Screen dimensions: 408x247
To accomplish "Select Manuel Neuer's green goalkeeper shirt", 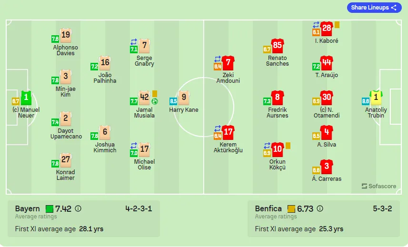I will (26, 98).
